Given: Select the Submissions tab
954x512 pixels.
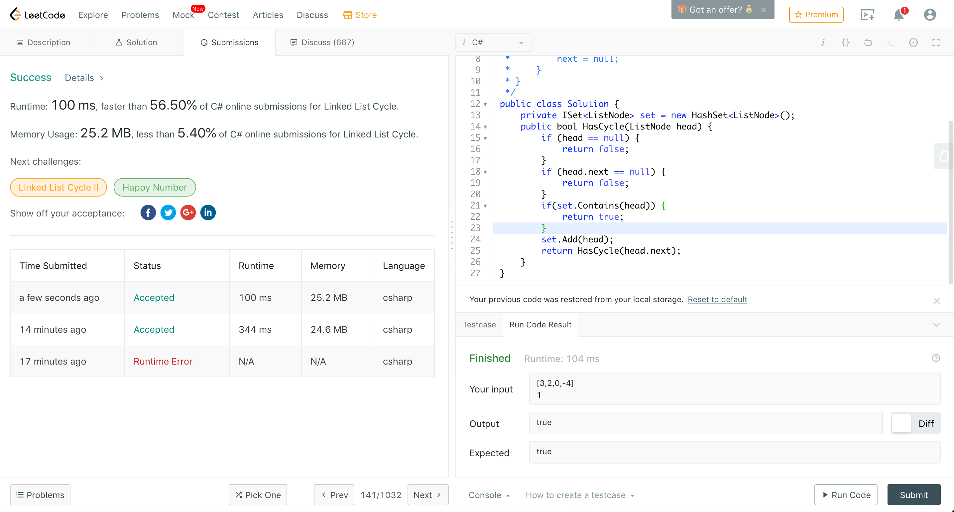Looking at the screenshot, I should [x=230, y=43].
